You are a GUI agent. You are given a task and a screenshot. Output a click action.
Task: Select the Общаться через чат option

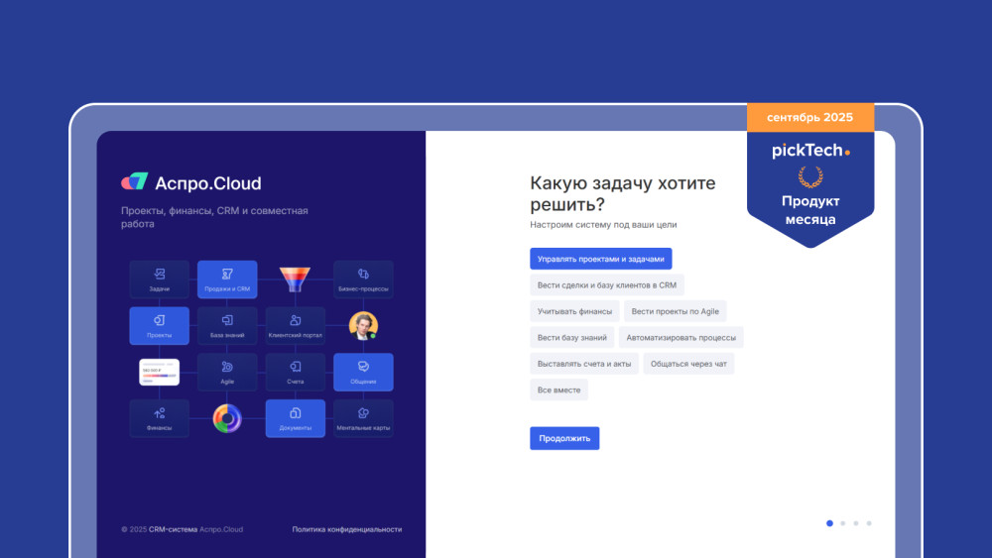pyautogui.click(x=688, y=364)
